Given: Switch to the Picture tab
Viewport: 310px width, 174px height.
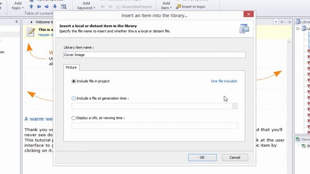Looking at the screenshot, I should click(x=71, y=67).
